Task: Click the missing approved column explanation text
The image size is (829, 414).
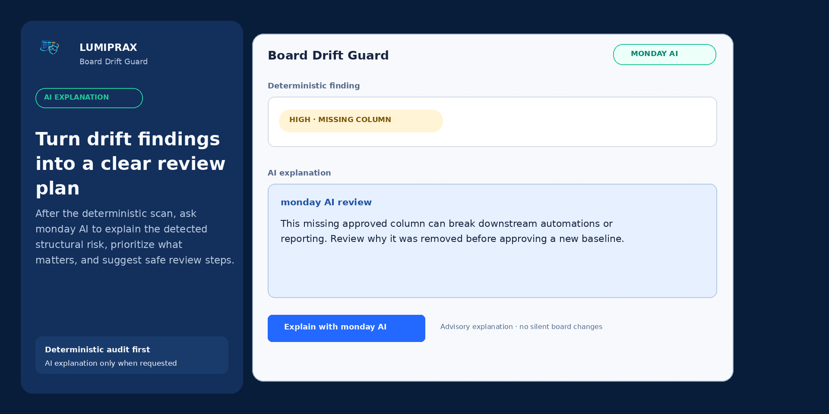Action: (x=452, y=231)
